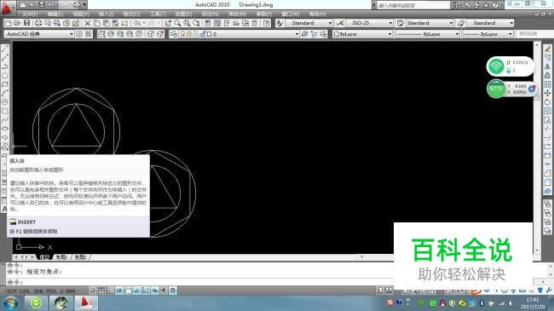The width and height of the screenshot is (554, 311).
Task: Select the Line tool in draw toolbar
Action: (x=5, y=49)
